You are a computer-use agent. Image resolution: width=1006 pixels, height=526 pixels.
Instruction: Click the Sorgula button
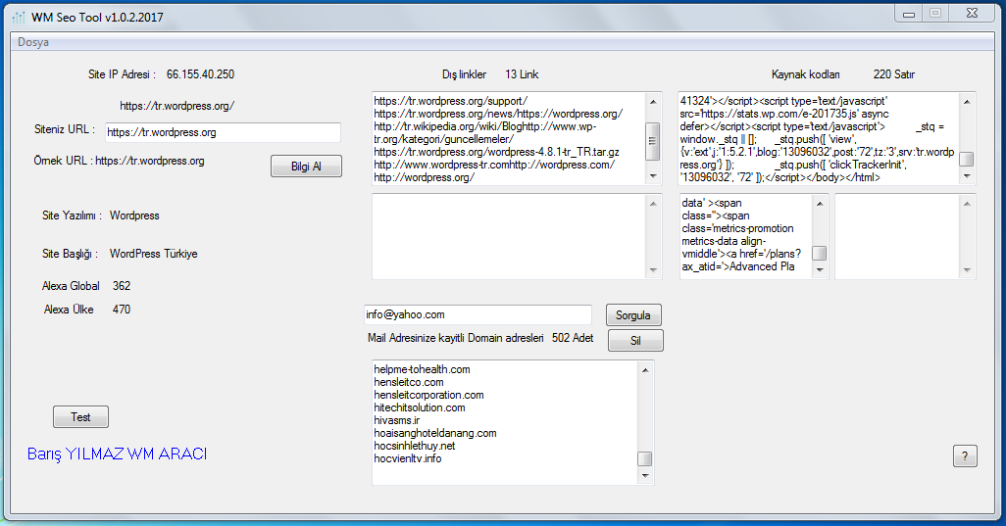pos(633,314)
